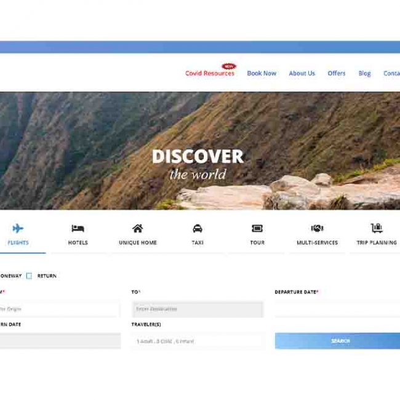400x400 pixels.
Task: Open the Departure Date picker field
Action: tap(337, 309)
